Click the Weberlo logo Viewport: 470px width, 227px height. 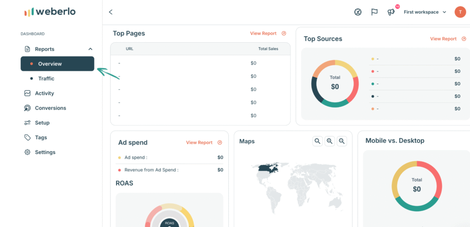point(50,11)
